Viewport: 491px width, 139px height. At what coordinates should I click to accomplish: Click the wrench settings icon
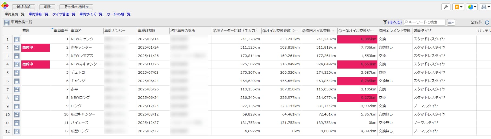point(446,7)
